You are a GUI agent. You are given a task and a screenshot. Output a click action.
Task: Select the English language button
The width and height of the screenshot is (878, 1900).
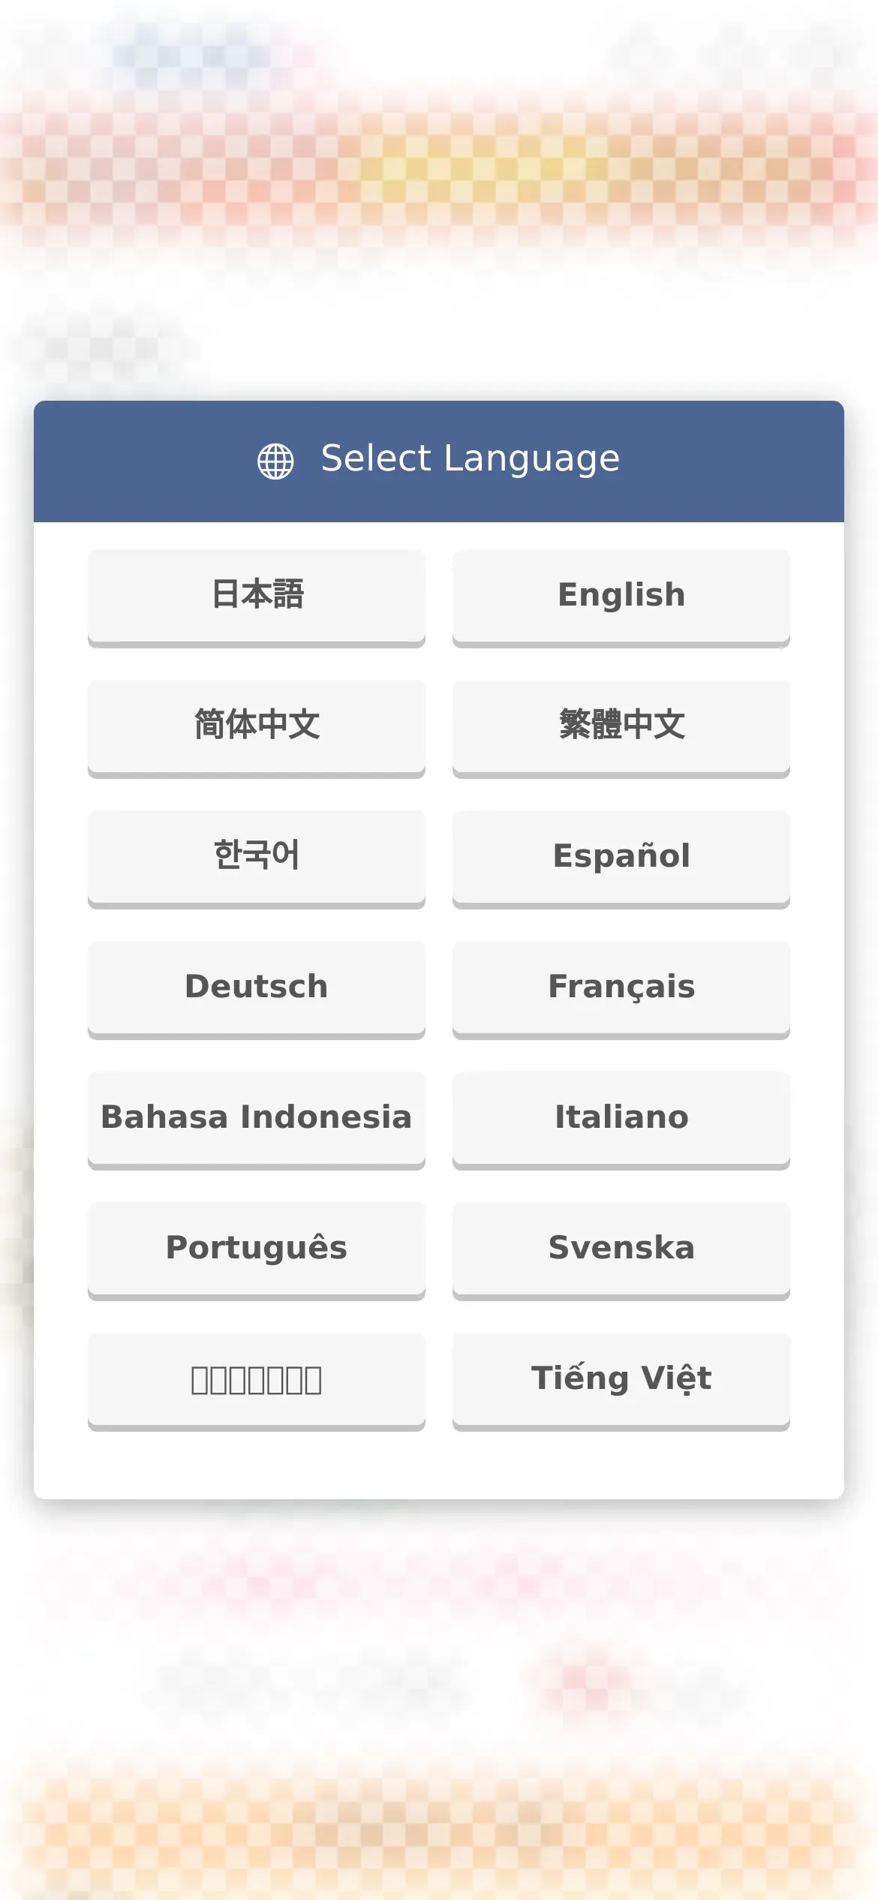621,598
